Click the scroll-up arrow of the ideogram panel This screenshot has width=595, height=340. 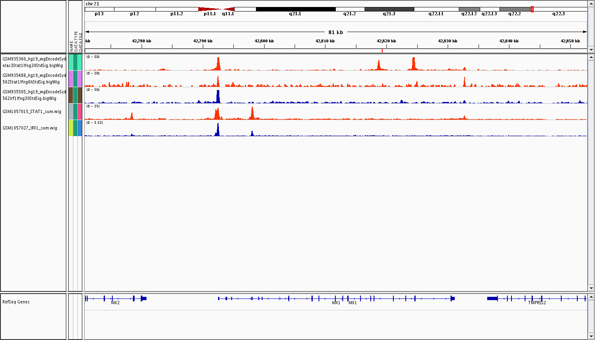pos(591,3)
